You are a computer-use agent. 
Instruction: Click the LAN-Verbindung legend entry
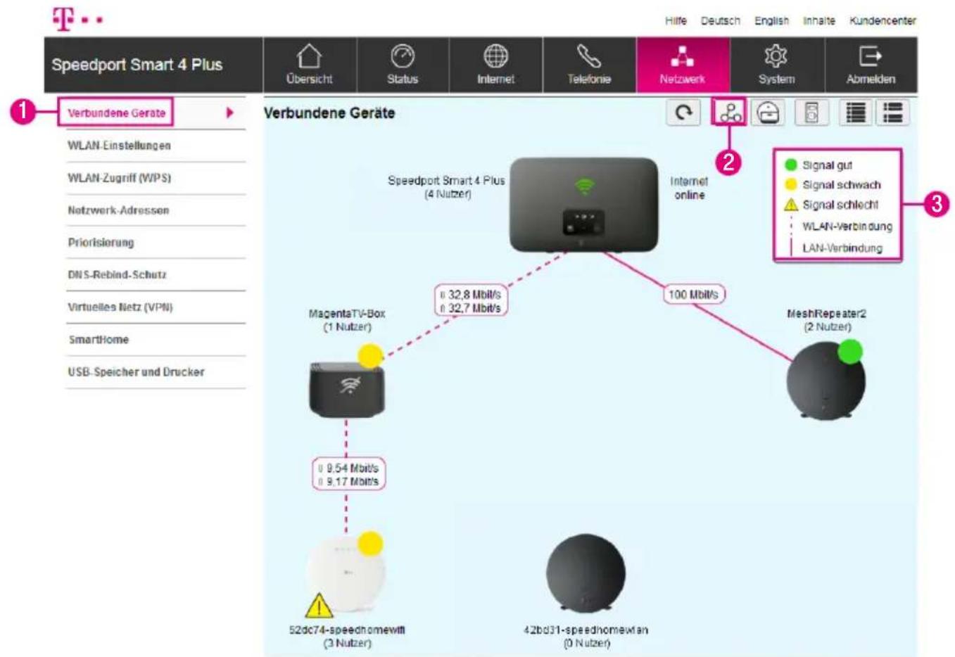pos(835,248)
